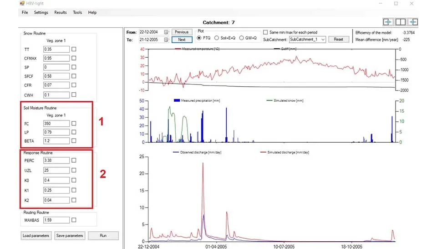This screenshot has height=249, width=437.
Task: Expand the SubCatchment dropdown
Action: pos(323,40)
